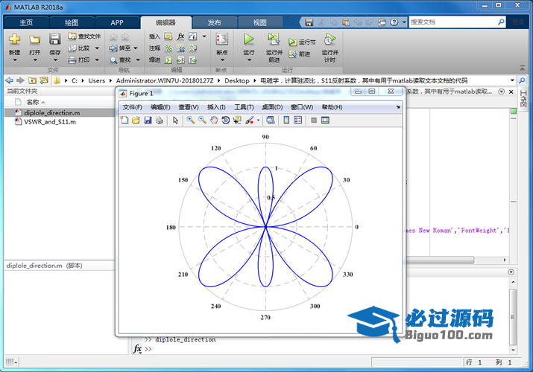
Task: Select the Edit Plot arrow tool
Action: click(x=175, y=120)
